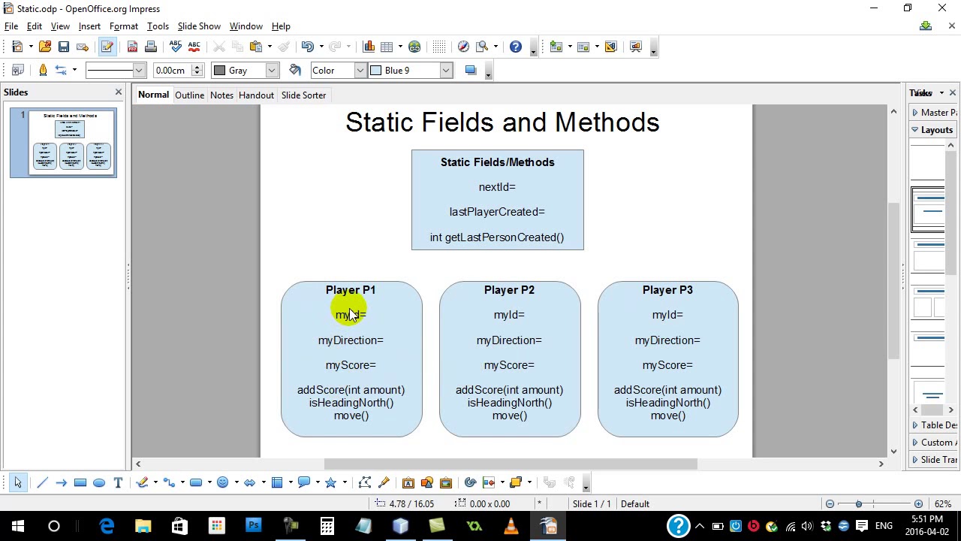The width and height of the screenshot is (961, 541).
Task: Switch to the Slide Sorter tab
Action: tap(303, 95)
